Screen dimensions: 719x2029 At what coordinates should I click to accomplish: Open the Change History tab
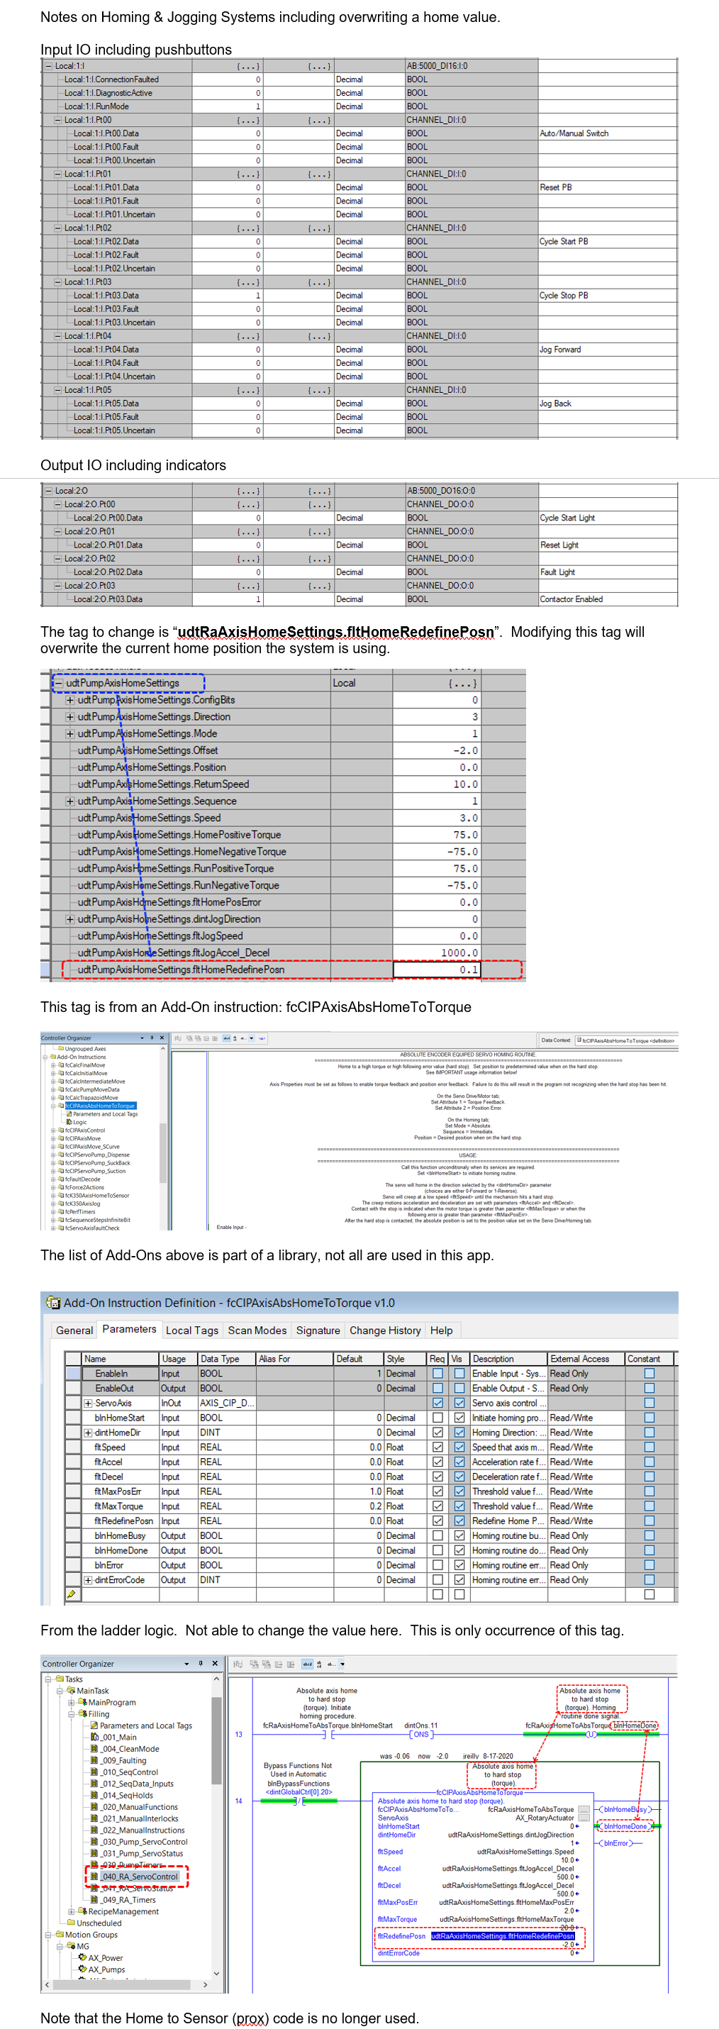[384, 1330]
